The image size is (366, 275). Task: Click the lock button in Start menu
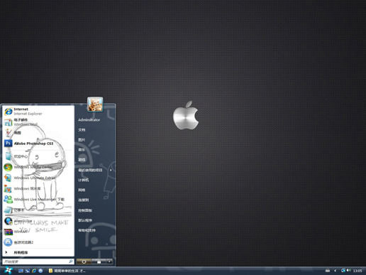tap(99, 261)
